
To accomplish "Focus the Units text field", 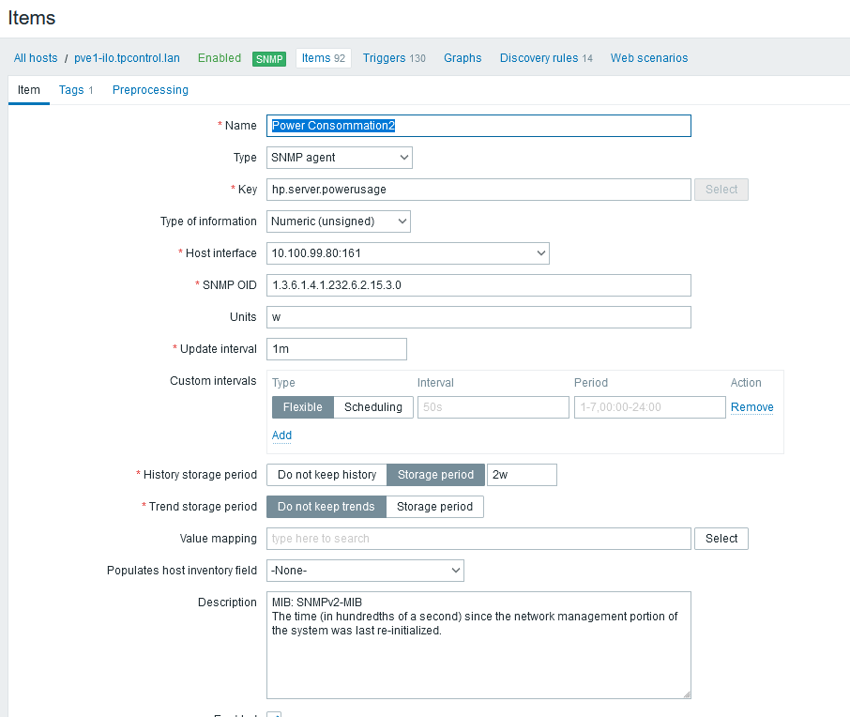I will coord(478,317).
